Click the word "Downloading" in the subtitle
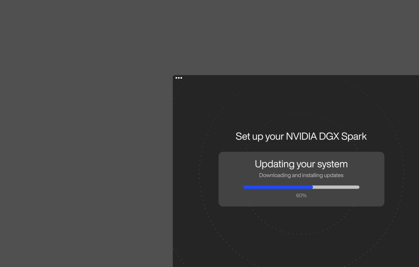 point(275,175)
